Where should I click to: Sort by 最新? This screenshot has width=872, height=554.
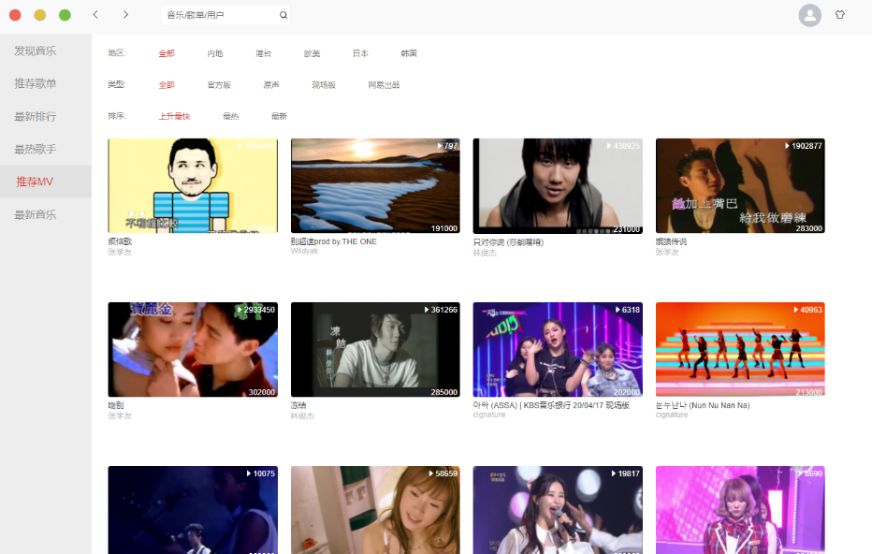pyautogui.click(x=279, y=116)
